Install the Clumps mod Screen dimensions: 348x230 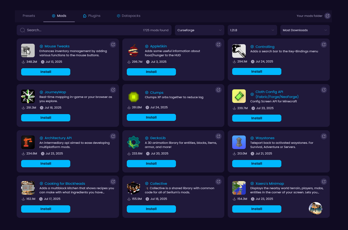point(151,117)
